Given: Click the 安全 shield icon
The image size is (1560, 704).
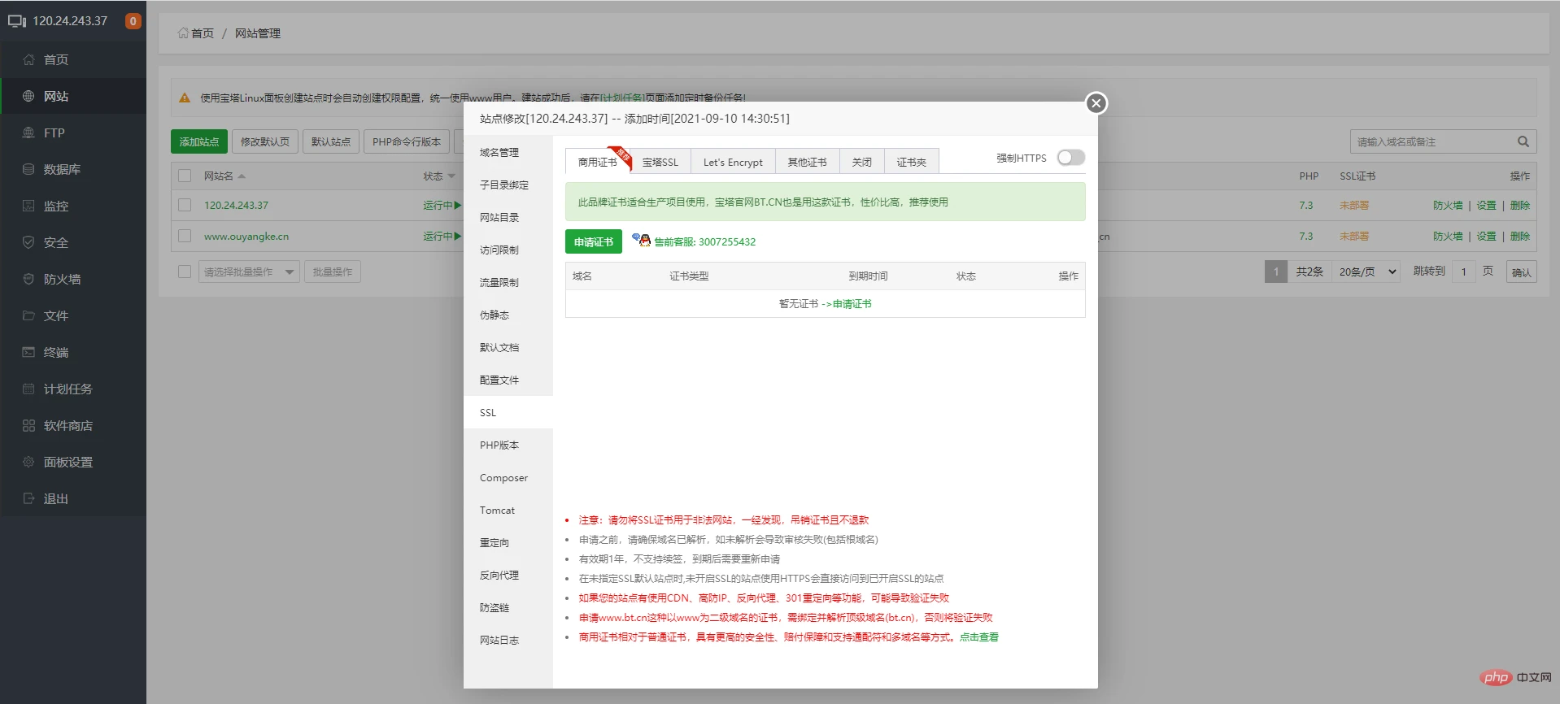Looking at the screenshot, I should click(x=28, y=242).
